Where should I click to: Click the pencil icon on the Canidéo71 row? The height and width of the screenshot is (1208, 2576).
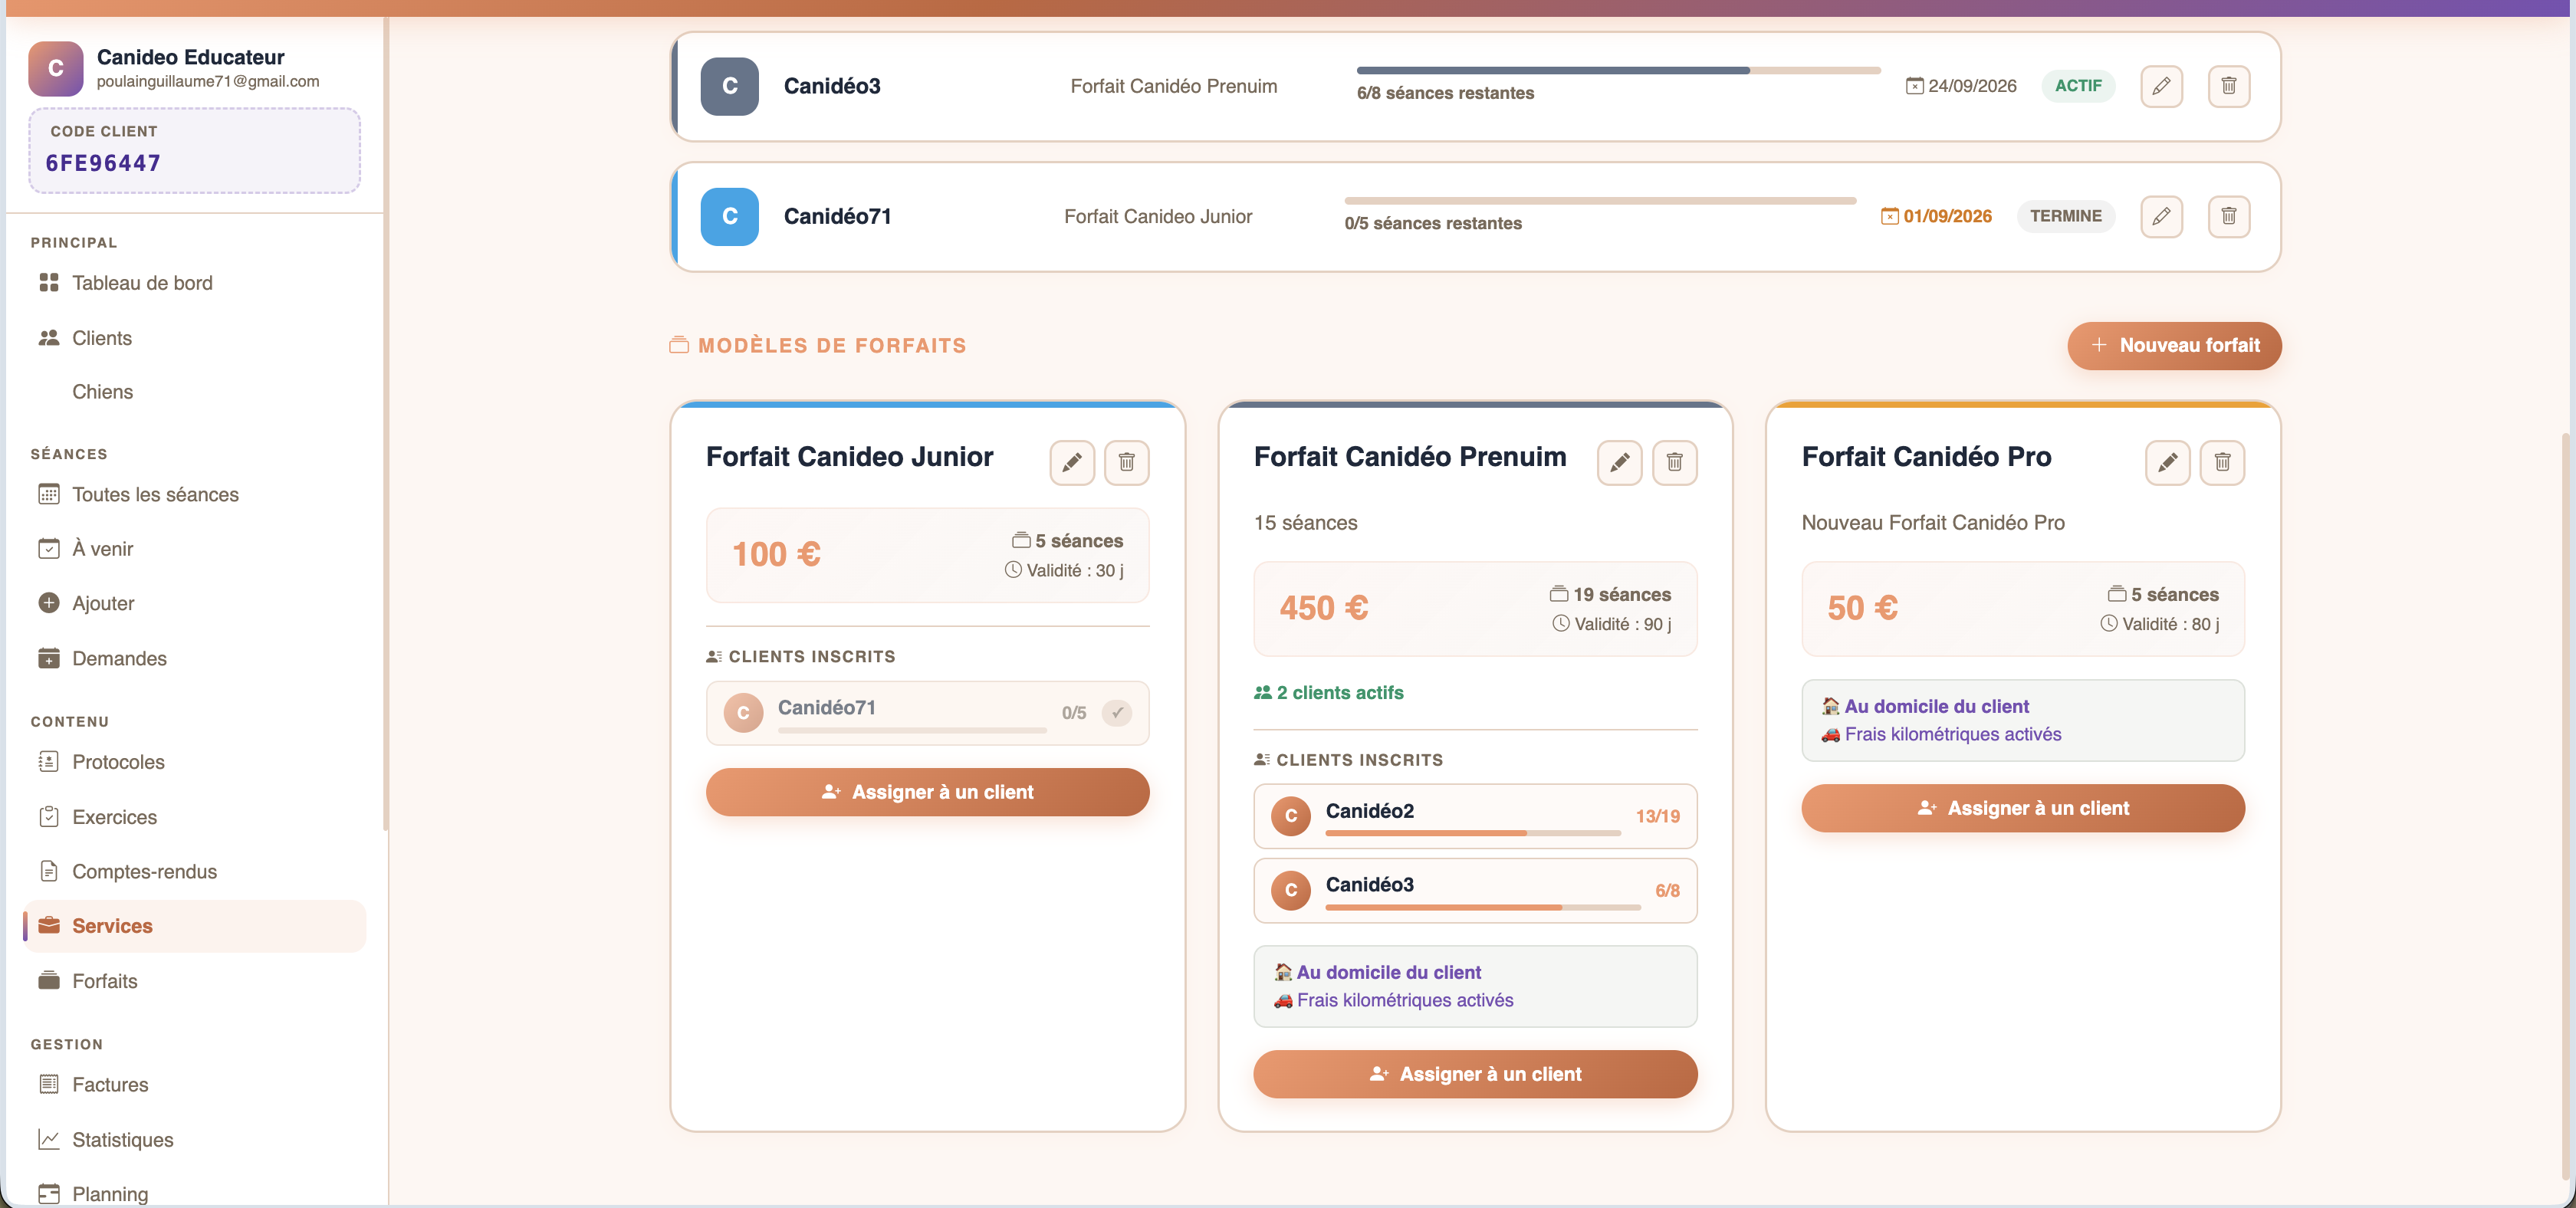[x=2161, y=216]
